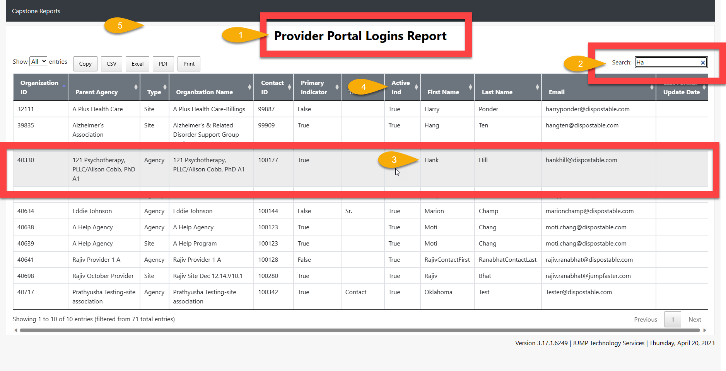Click the Copy export button
Screen dimensions: 726x371
tap(85, 64)
